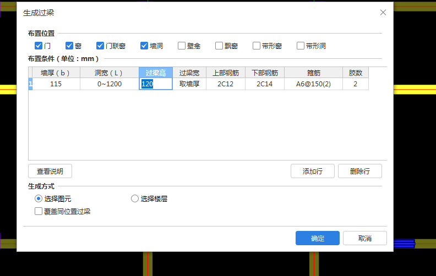Image resolution: width=436 pixels, height=276 pixels.
Task: Click the 下部钢筋 column header
Action: tap(265, 73)
